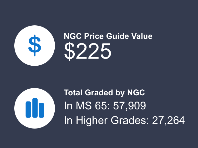The width and height of the screenshot is (198, 148).
Task: Click the tallest middle bar in chart icon
Action: (35, 107)
